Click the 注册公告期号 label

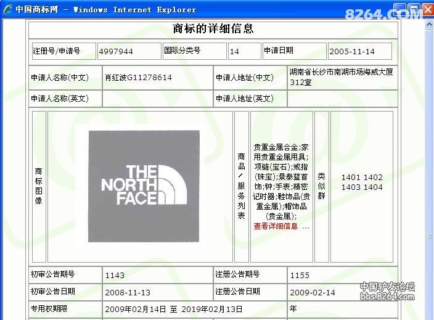(x=238, y=274)
